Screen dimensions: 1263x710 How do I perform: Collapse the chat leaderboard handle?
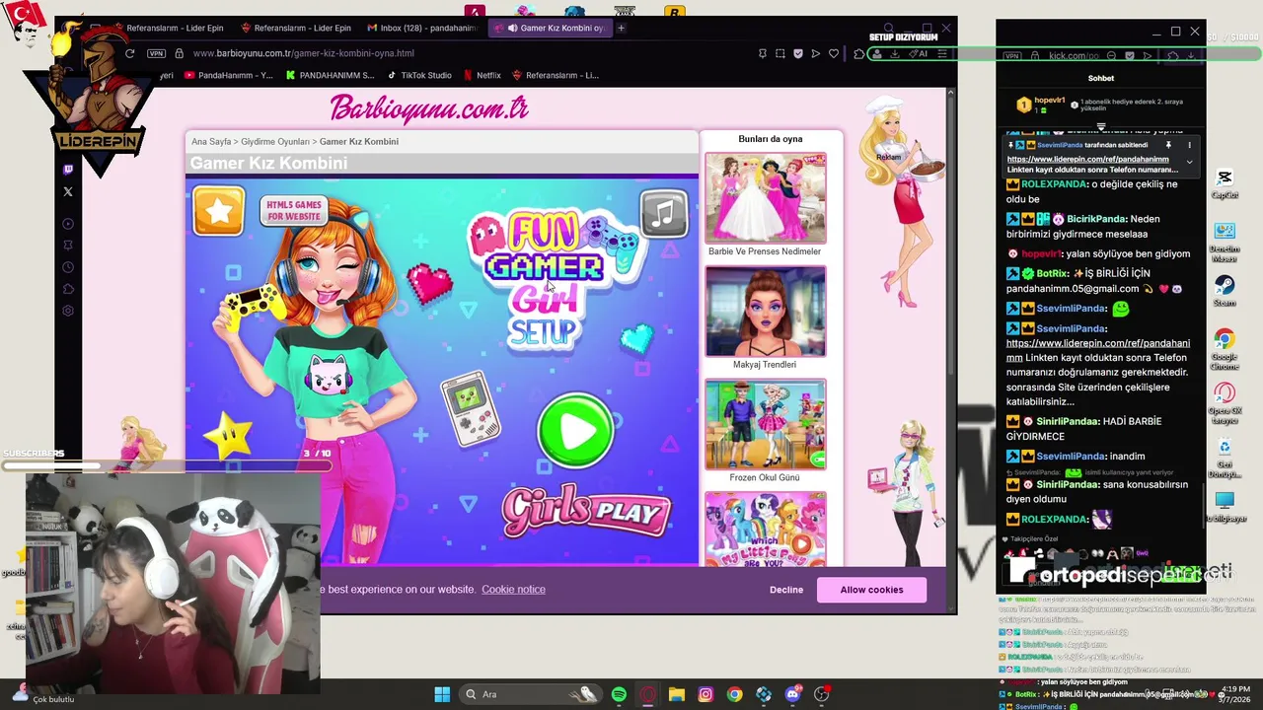pyautogui.click(x=1101, y=128)
